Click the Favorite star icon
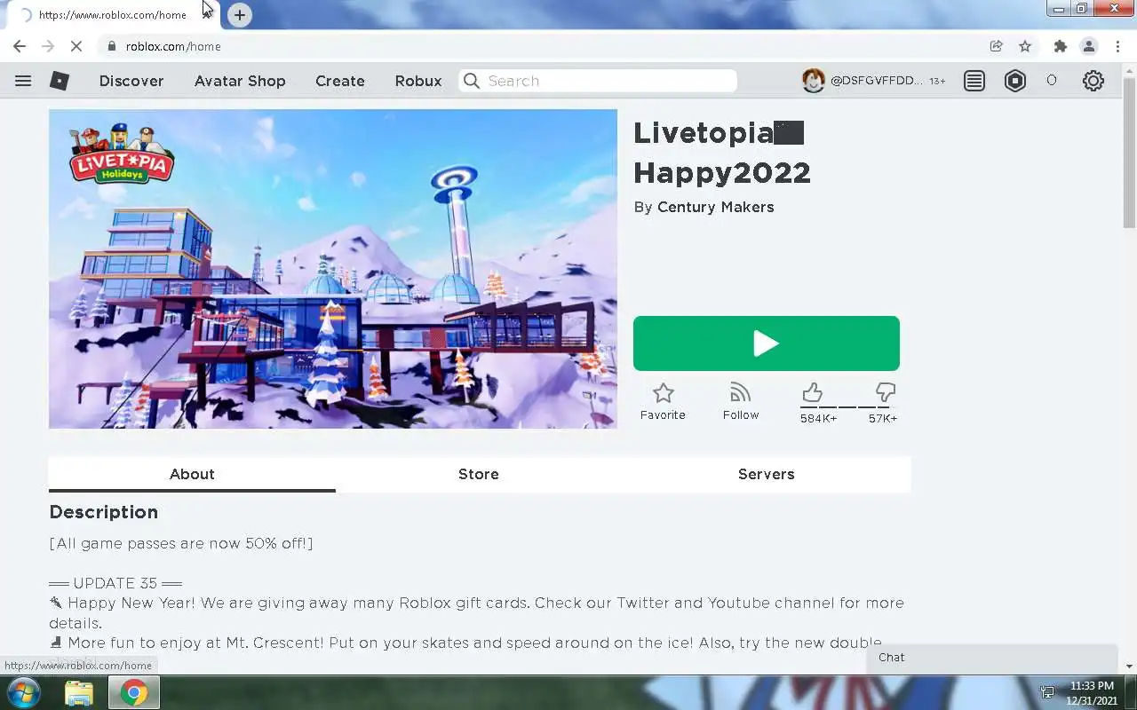The image size is (1137, 710). (663, 393)
